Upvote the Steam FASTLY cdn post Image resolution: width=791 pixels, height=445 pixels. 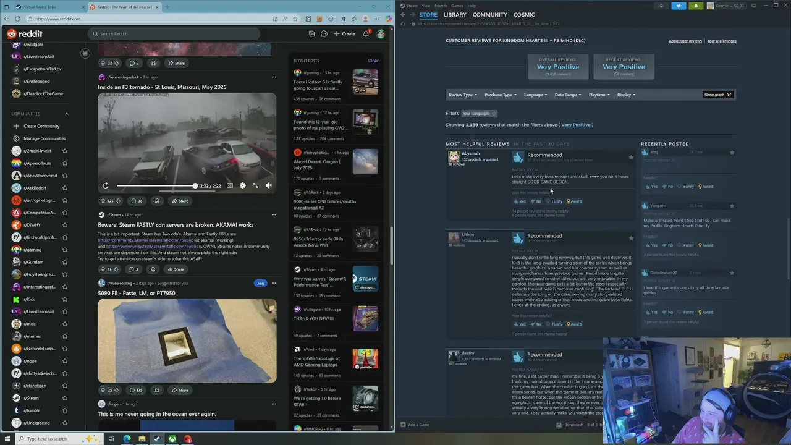tap(103, 269)
